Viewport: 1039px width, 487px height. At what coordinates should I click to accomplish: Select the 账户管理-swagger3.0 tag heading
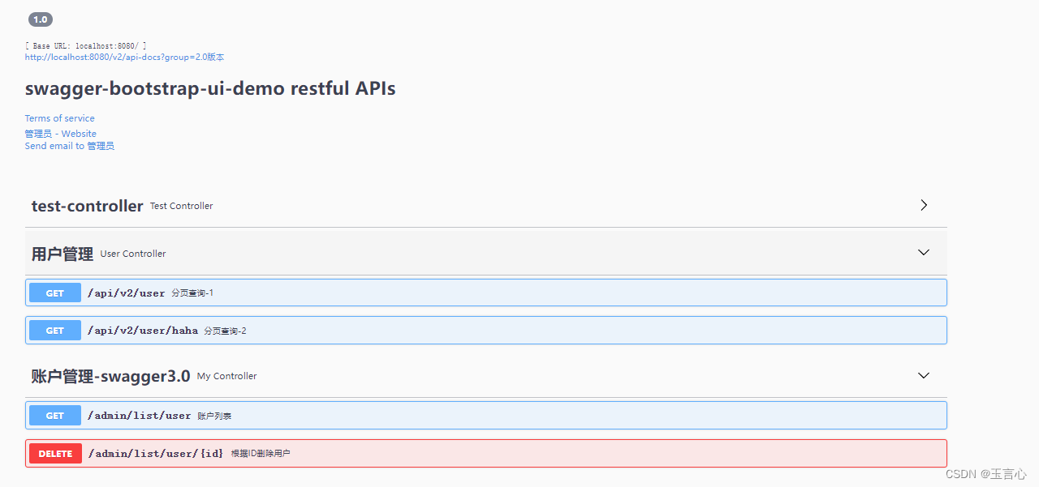(110, 376)
